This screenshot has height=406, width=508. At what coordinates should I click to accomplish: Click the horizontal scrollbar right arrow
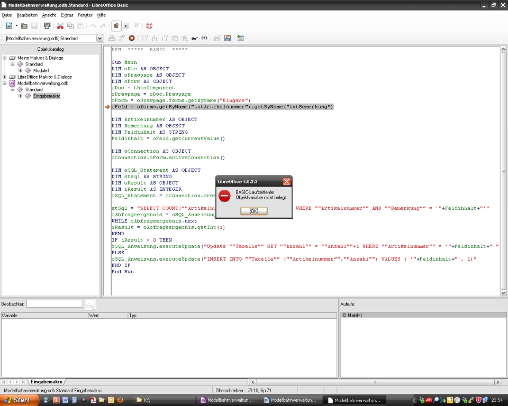[x=498, y=382]
